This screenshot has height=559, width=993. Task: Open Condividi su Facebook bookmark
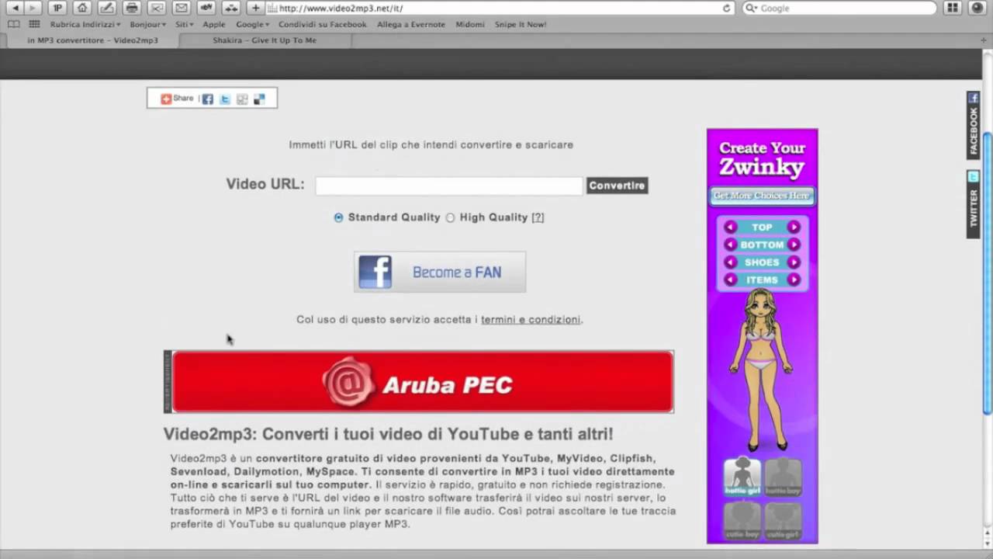tap(322, 24)
